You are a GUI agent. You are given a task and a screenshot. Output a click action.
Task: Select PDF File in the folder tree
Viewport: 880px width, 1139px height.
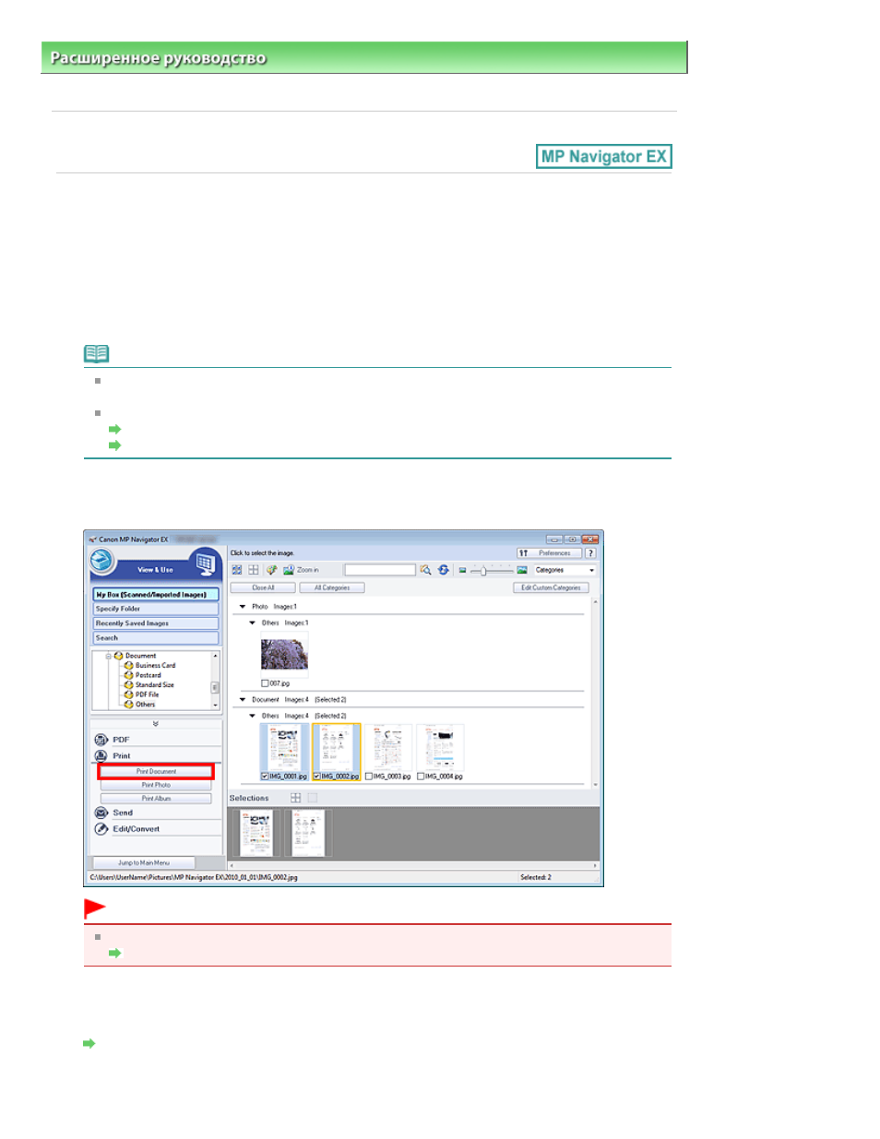[x=147, y=694]
